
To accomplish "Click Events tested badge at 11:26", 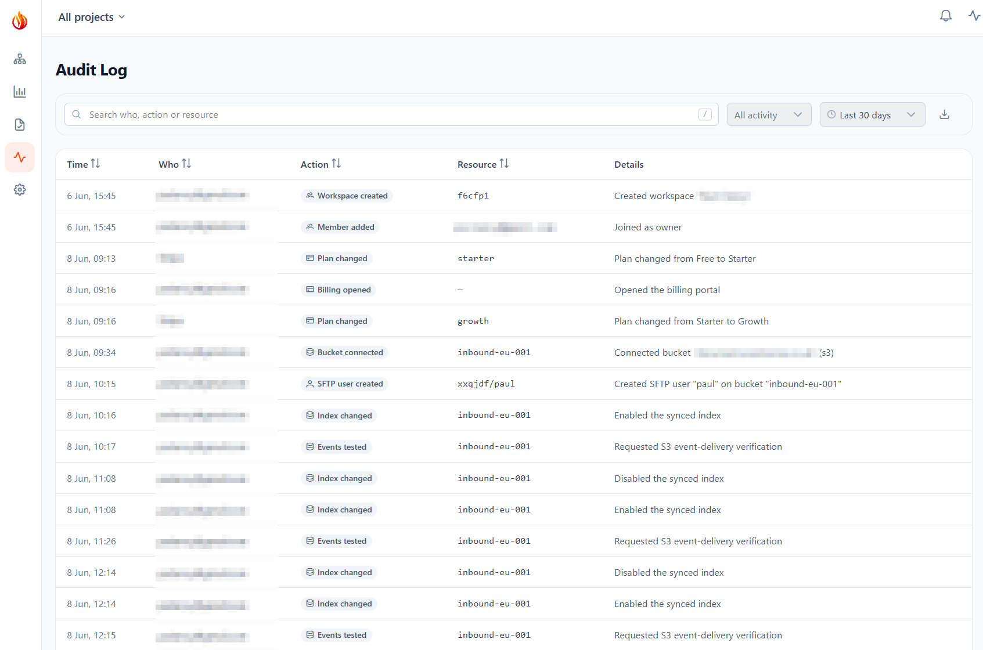I will click(x=336, y=541).
